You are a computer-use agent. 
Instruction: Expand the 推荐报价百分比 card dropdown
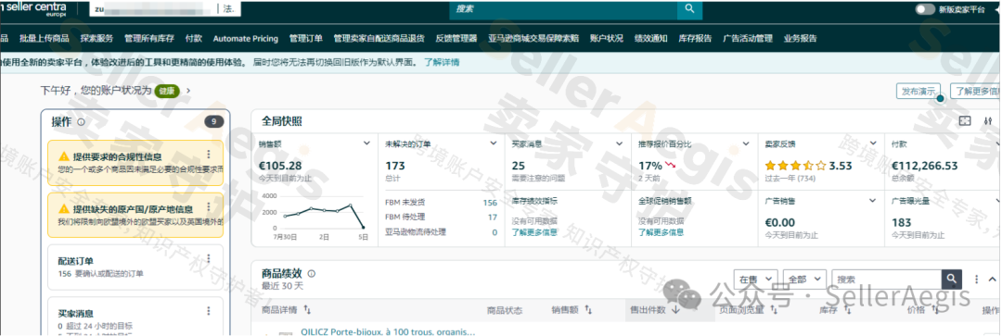(x=746, y=143)
